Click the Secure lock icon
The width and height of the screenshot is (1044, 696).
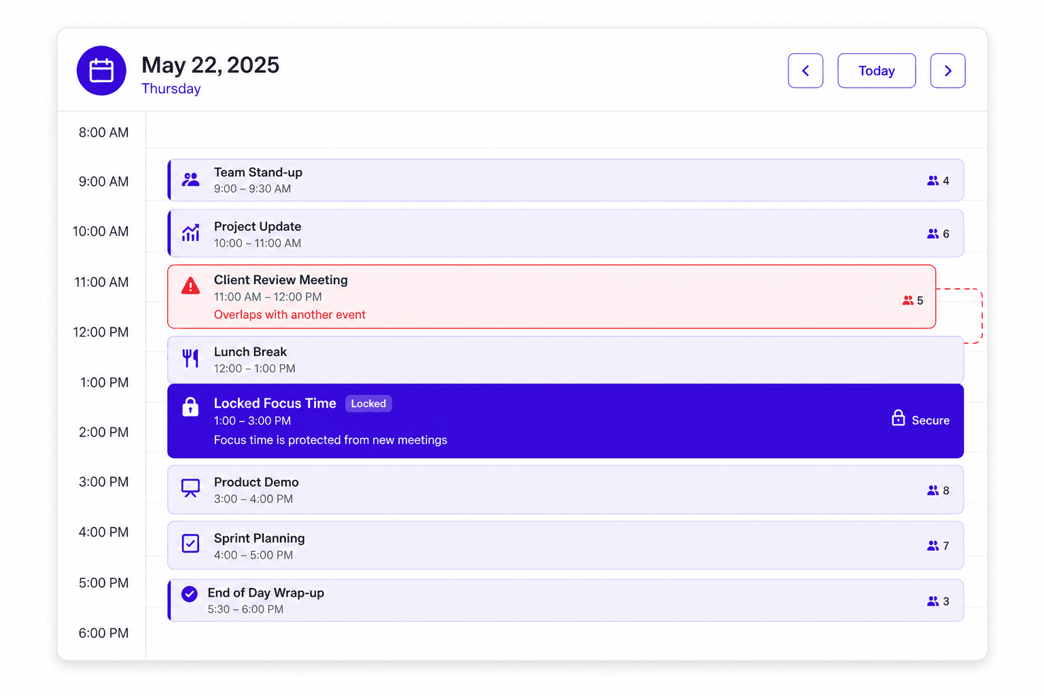(x=899, y=418)
